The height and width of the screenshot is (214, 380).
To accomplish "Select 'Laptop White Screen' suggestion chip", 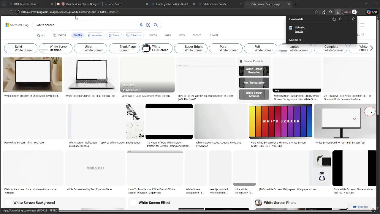I will pyautogui.click(x=295, y=48).
